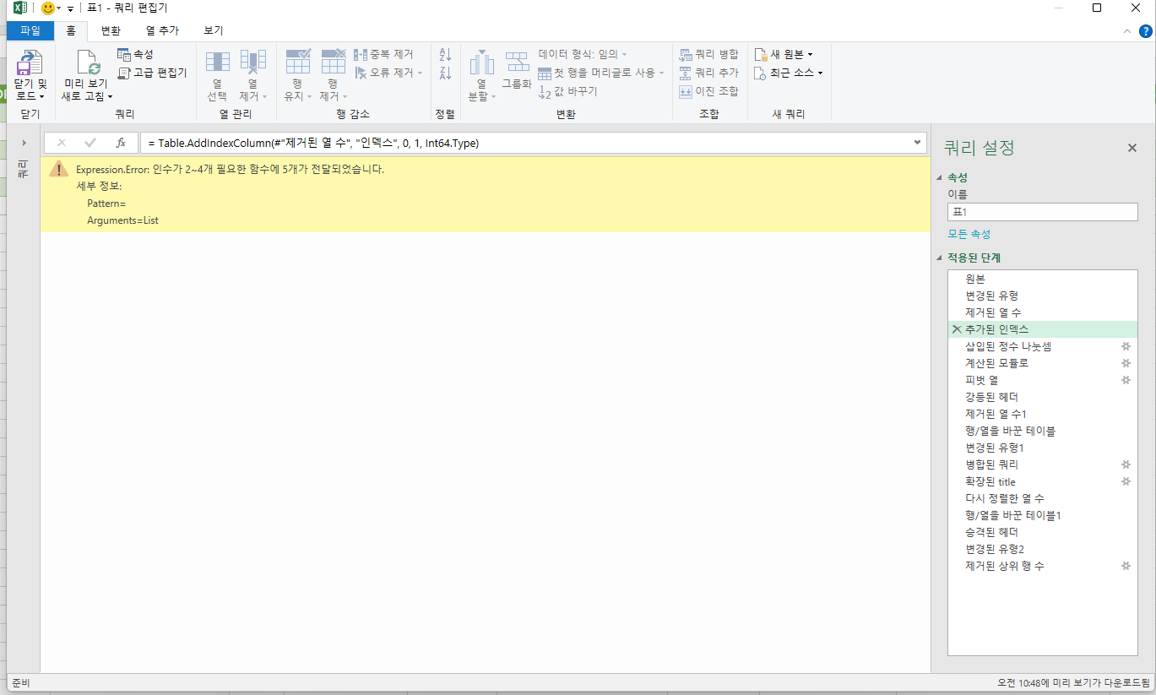Click 첫 행을 머리글로 사용

597,73
